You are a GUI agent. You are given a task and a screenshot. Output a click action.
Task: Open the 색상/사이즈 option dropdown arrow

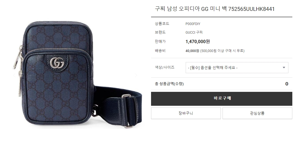[284, 67]
